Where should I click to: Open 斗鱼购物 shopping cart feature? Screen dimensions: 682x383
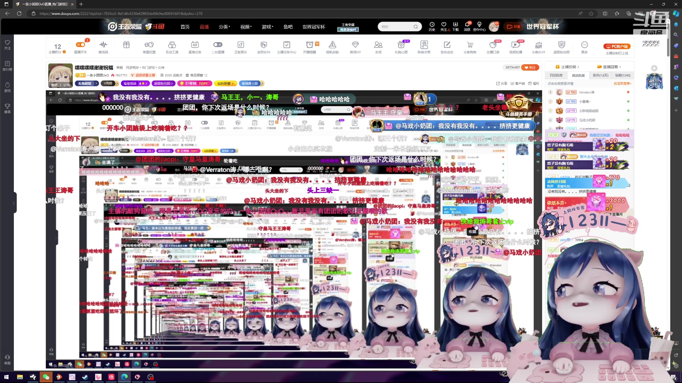tap(470, 46)
